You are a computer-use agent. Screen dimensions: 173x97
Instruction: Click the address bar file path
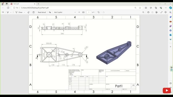[35, 8]
